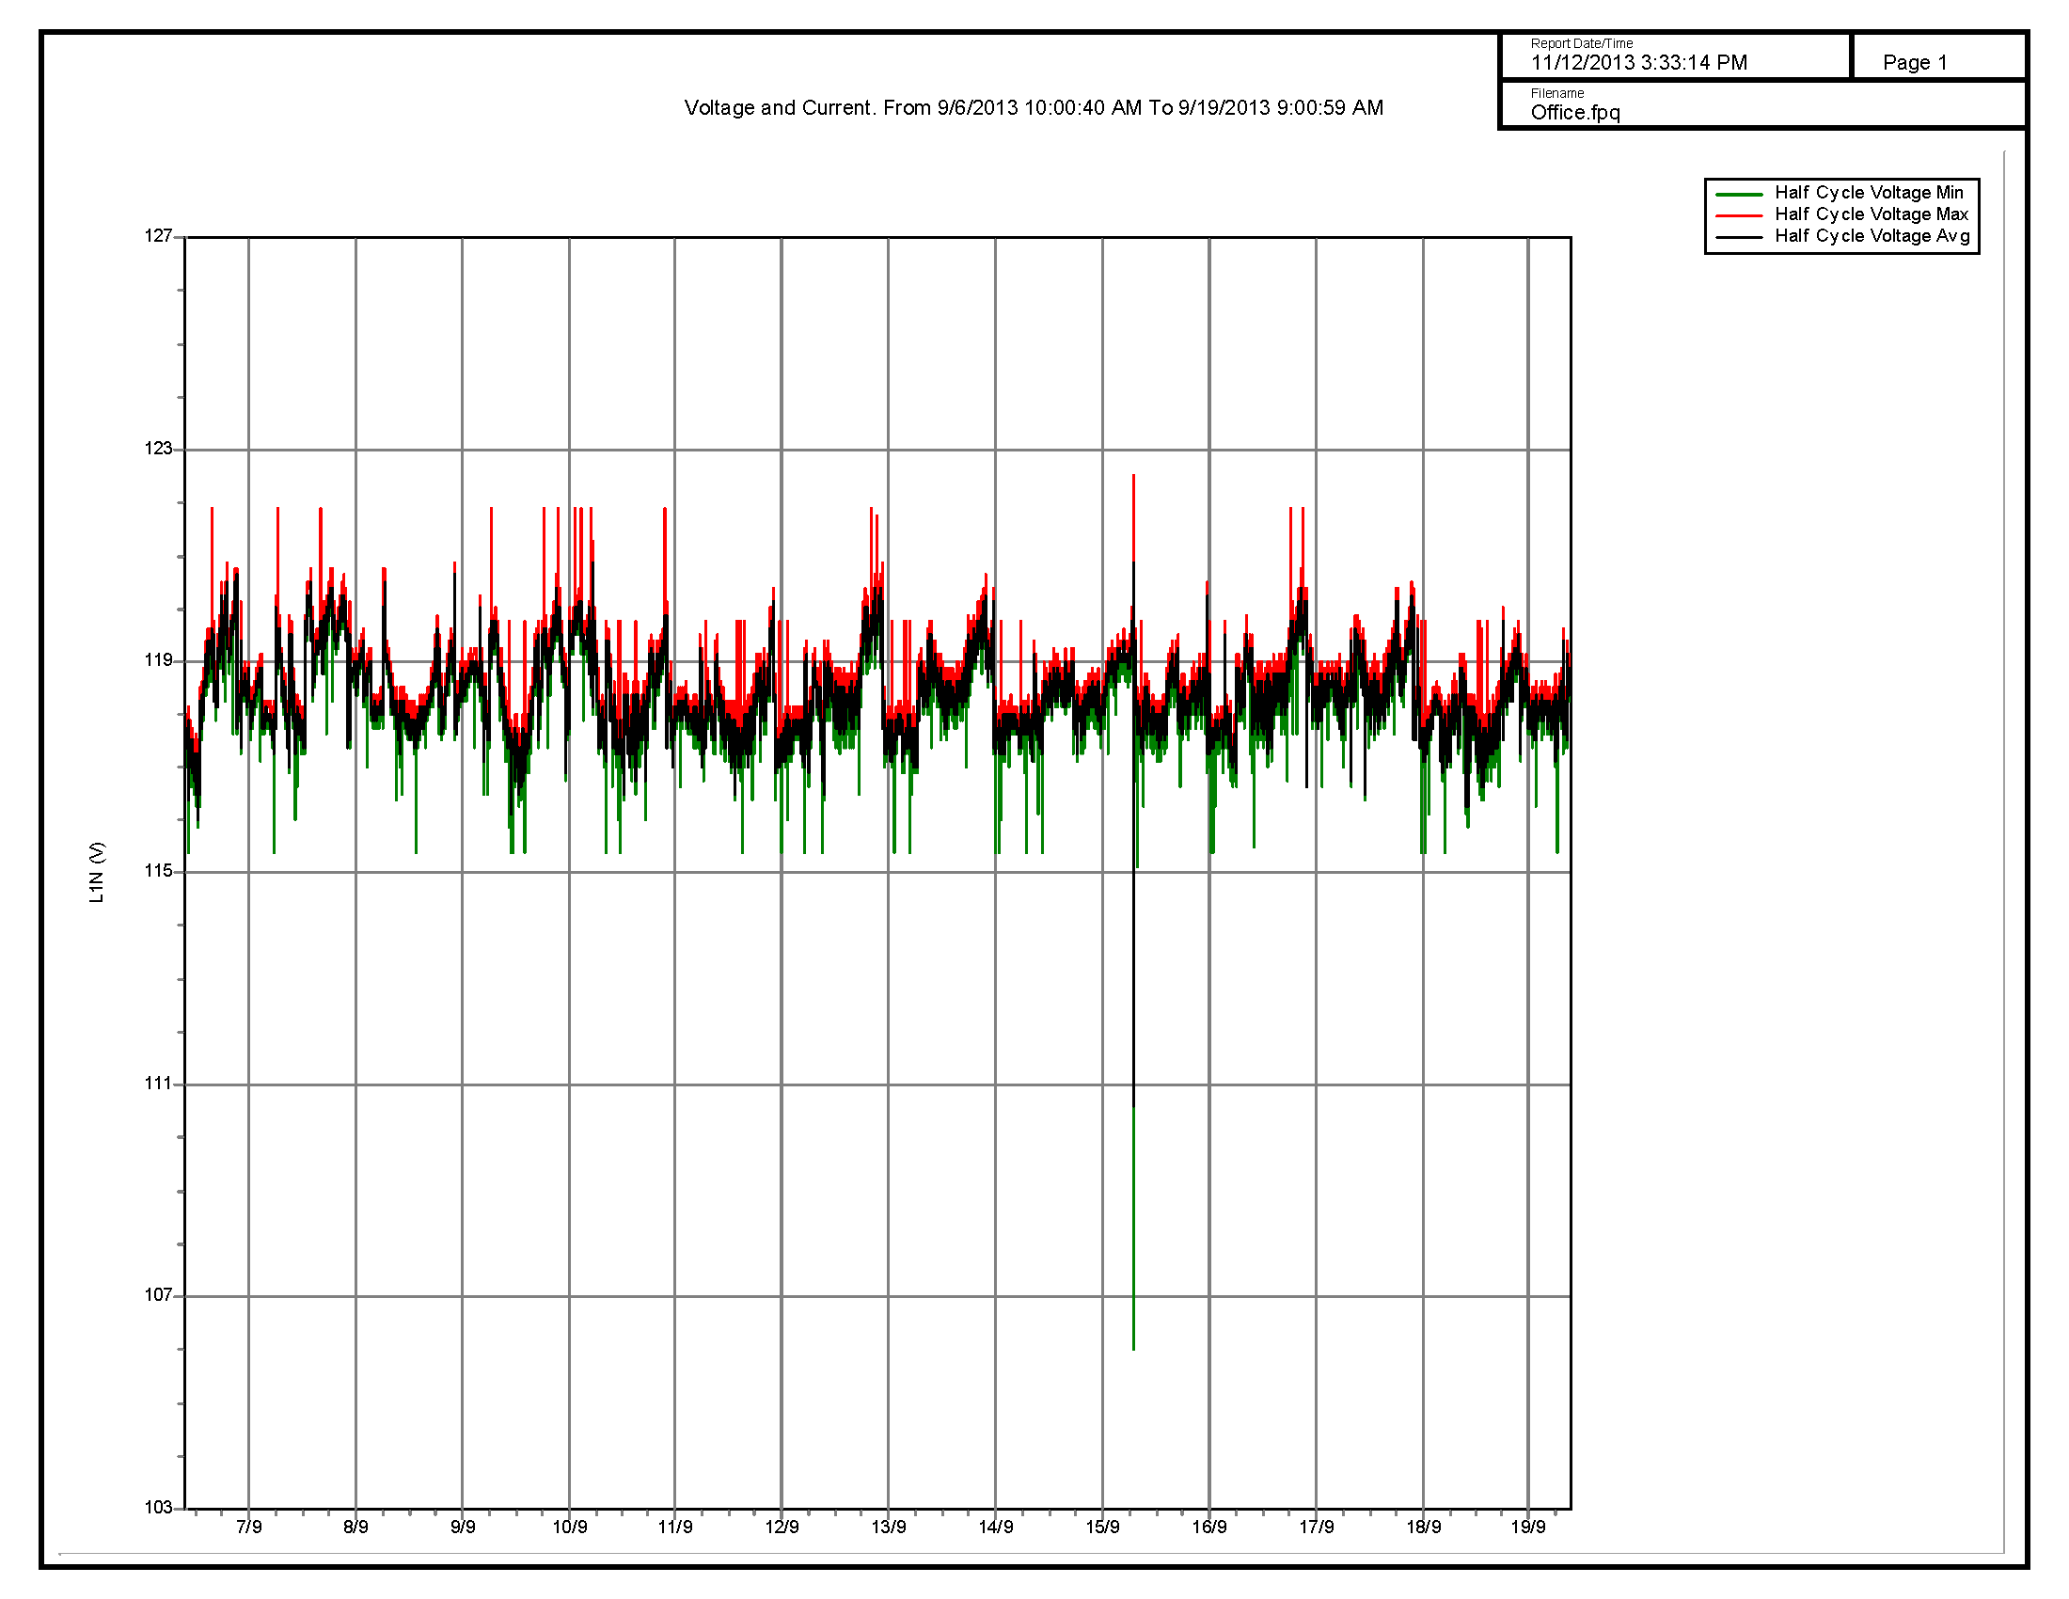The width and height of the screenshot is (2069, 1599).
Task: Click the 19/9 date on the time axis
Action: pyautogui.click(x=1527, y=1527)
